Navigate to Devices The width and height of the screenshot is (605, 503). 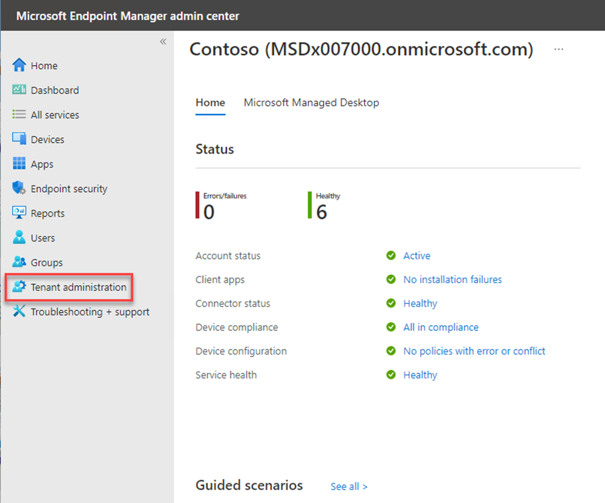coord(48,140)
